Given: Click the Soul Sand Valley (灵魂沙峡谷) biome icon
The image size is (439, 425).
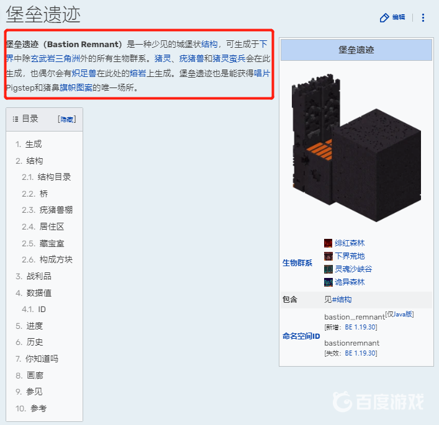Looking at the screenshot, I should click(x=328, y=269).
